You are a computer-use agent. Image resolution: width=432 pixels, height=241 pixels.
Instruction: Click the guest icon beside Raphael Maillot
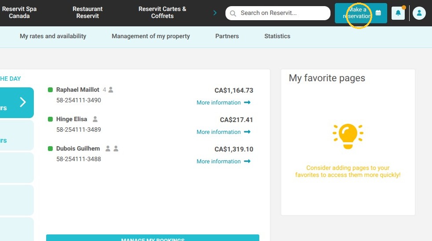coord(110,90)
